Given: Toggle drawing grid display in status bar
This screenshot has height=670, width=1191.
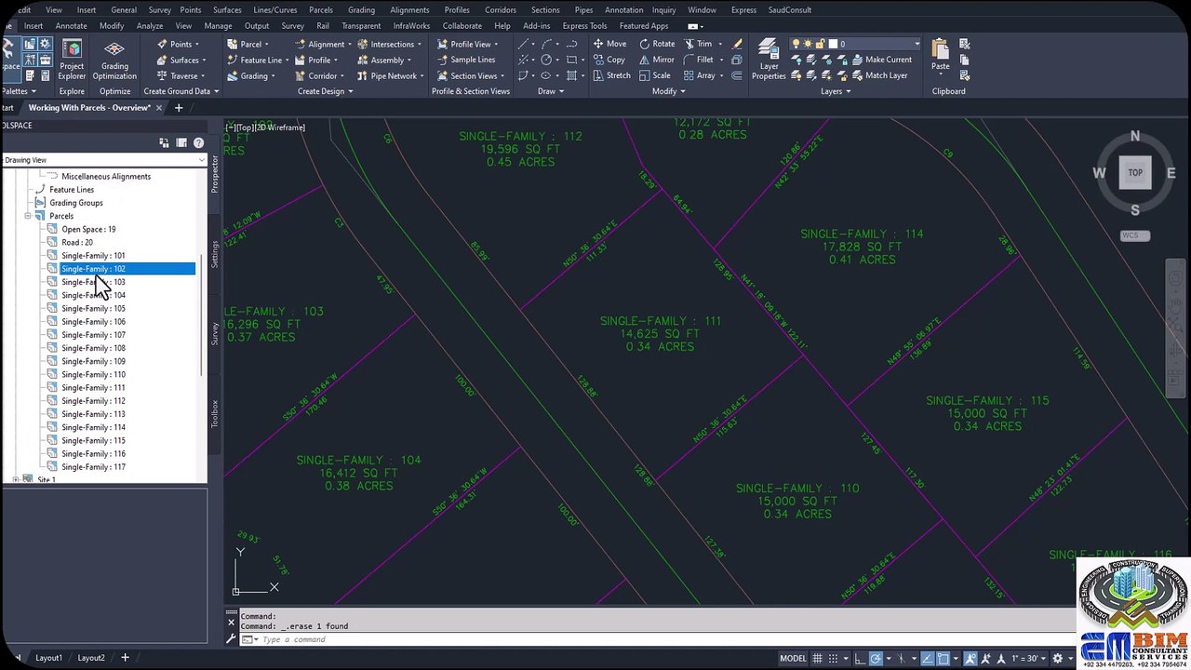Looking at the screenshot, I should (819, 659).
